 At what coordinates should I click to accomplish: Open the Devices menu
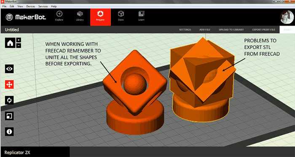pos(31,6)
